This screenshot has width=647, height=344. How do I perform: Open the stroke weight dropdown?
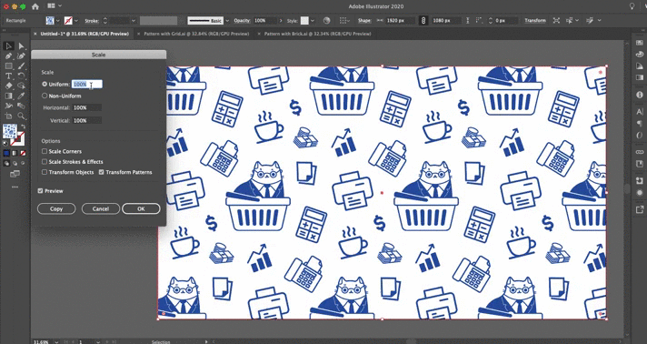pos(134,20)
